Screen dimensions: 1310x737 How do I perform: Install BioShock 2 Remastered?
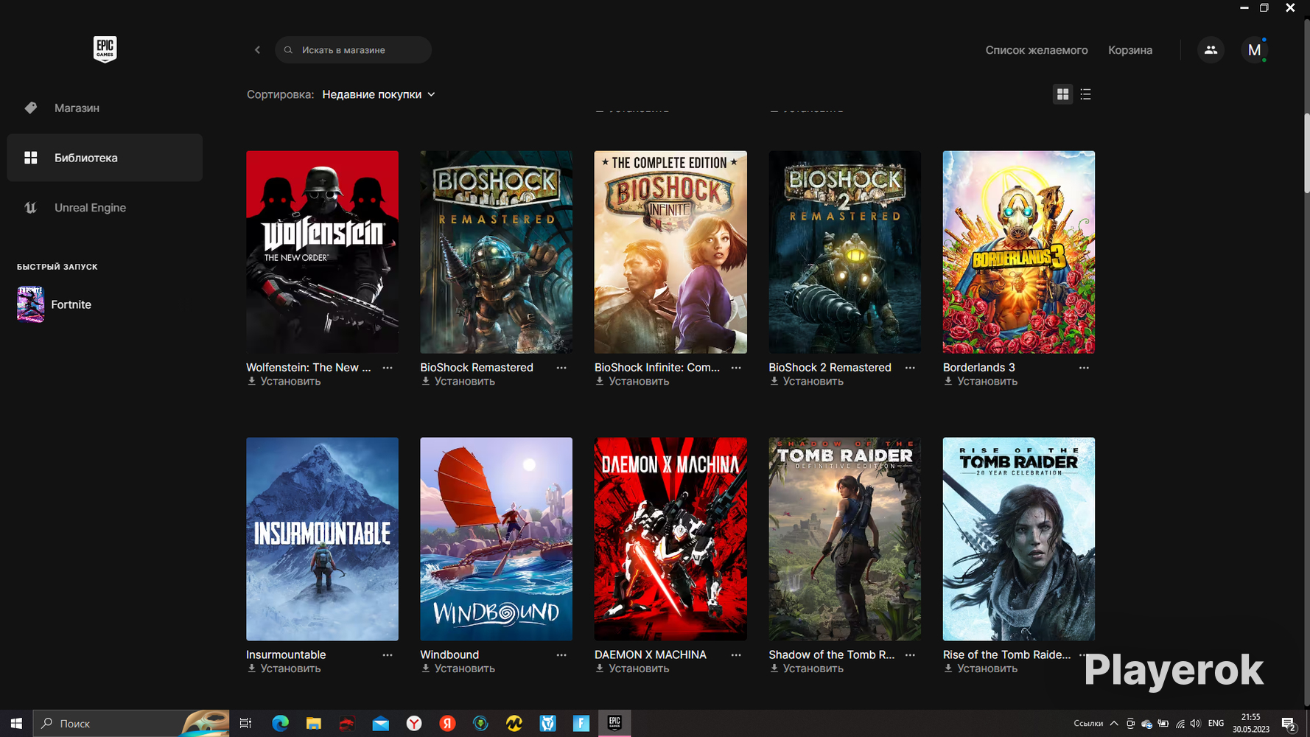pos(807,382)
